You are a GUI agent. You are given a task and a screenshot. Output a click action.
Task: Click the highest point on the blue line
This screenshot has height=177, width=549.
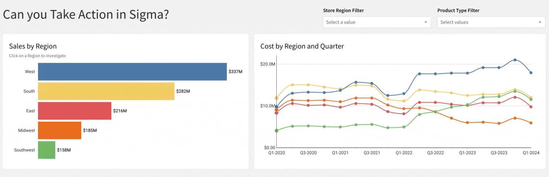point(515,60)
